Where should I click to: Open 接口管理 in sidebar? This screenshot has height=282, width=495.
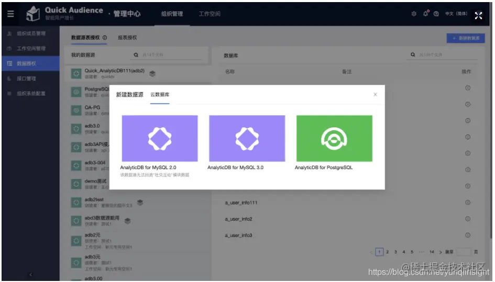pyautogui.click(x=30, y=78)
